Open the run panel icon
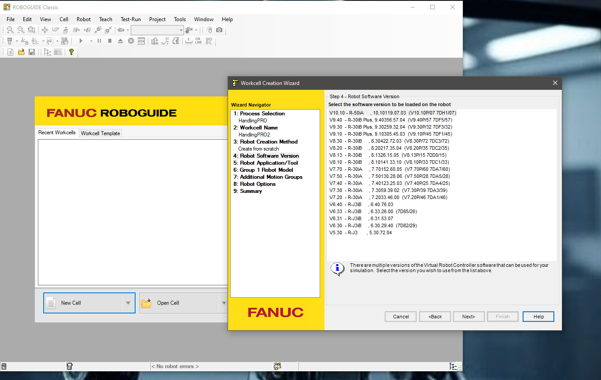This screenshot has height=380, width=601. 141,41
